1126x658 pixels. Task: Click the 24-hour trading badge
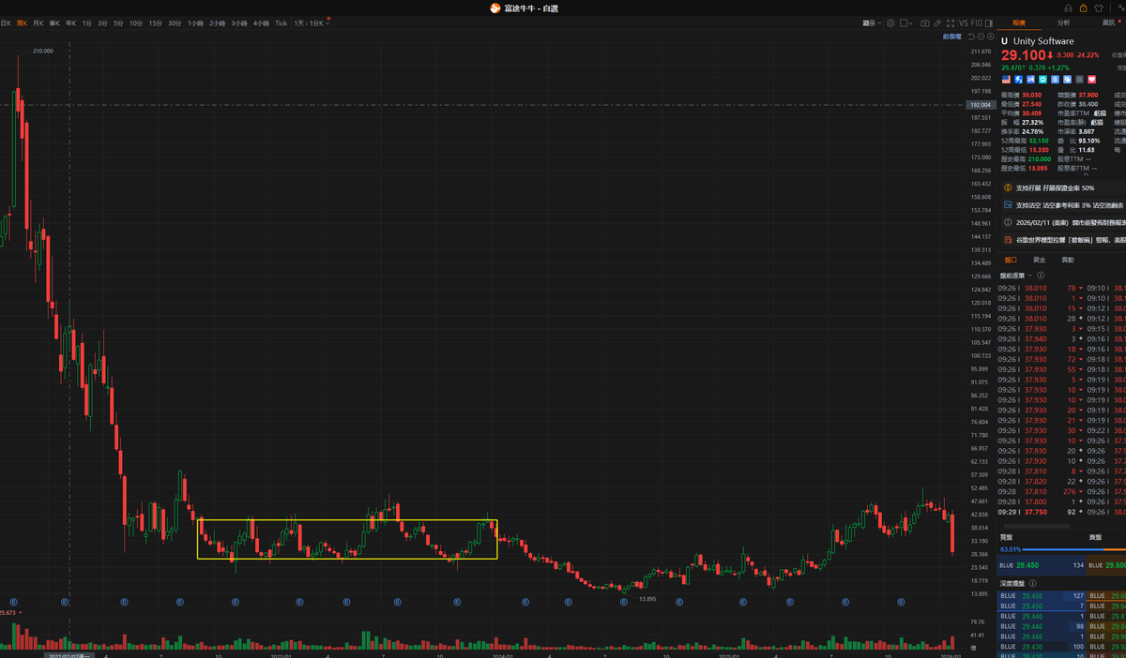[1030, 80]
